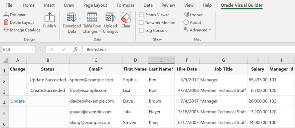Screen dimensions: 295x128
Task: Click the Update cell in Change column
Action: [18, 101]
